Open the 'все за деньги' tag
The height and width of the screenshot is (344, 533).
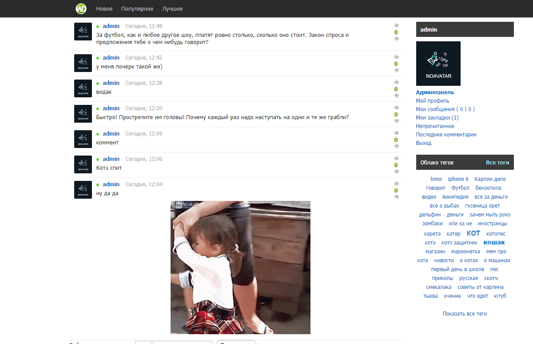tap(491, 197)
